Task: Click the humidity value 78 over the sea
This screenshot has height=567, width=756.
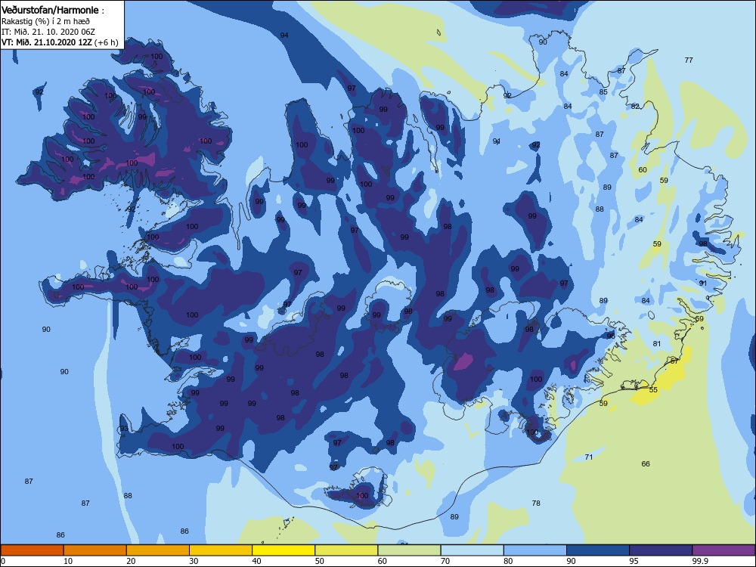Action: tap(536, 503)
